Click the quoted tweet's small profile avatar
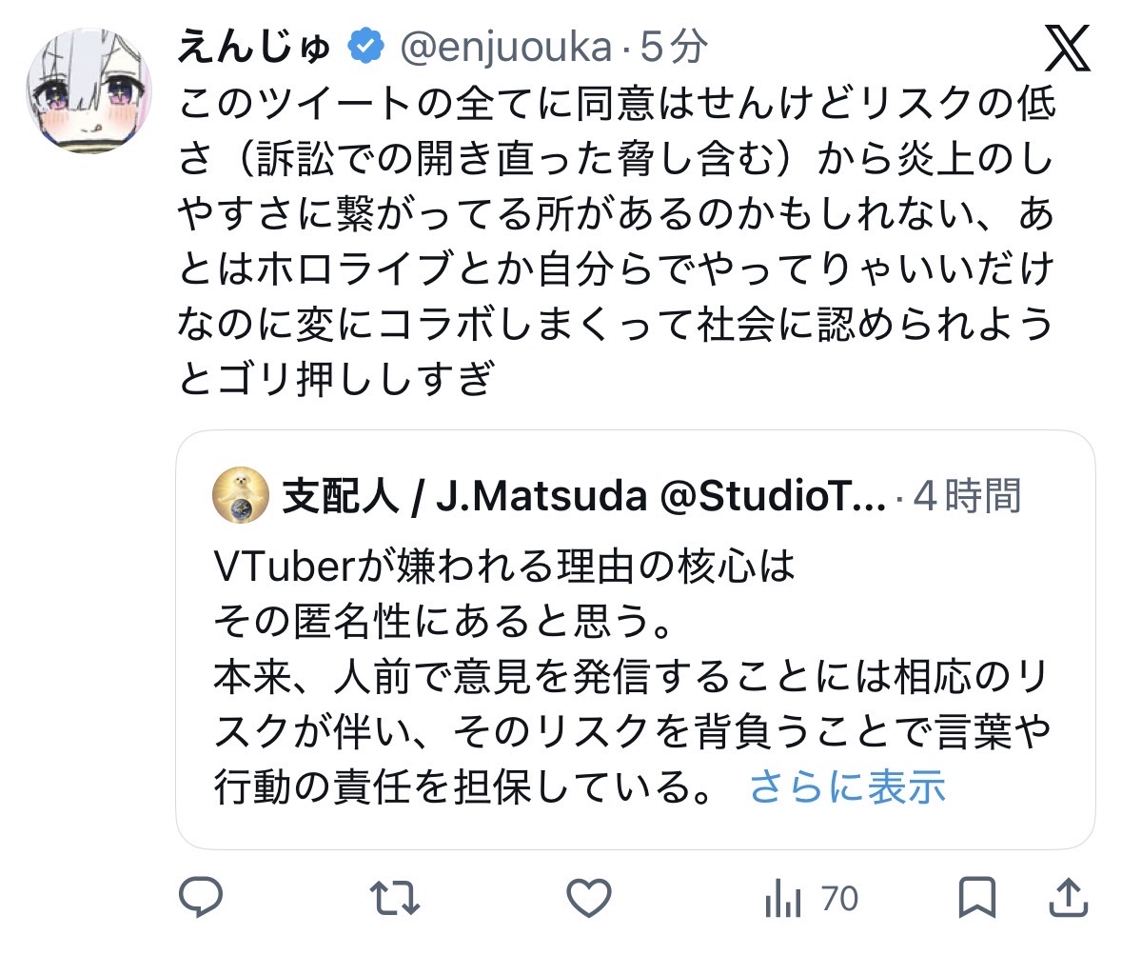Image resolution: width=1122 pixels, height=955 pixels. point(238,495)
